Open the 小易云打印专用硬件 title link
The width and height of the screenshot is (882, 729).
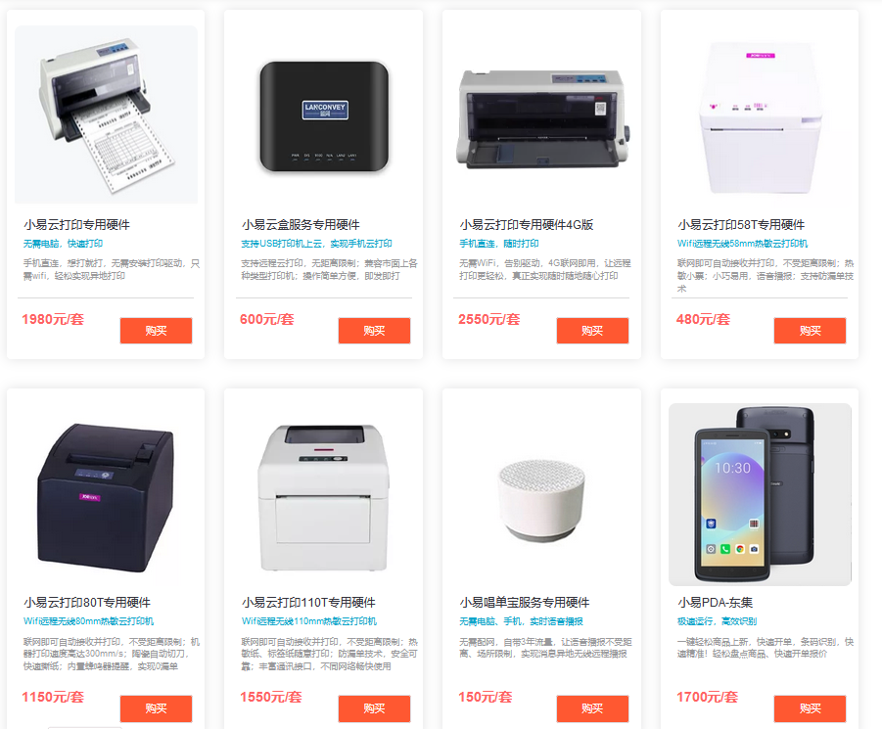[76, 225]
